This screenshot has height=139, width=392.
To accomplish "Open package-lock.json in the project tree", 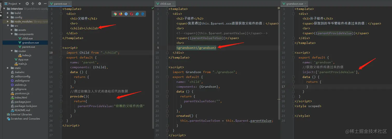I will pyautogui.click(x=26, y=106).
